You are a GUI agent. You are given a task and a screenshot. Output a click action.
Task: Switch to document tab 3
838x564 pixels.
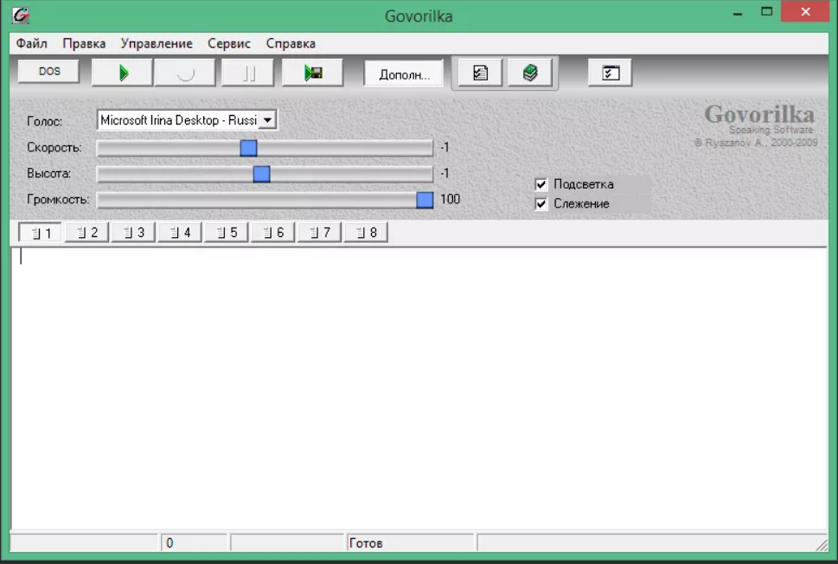(133, 232)
